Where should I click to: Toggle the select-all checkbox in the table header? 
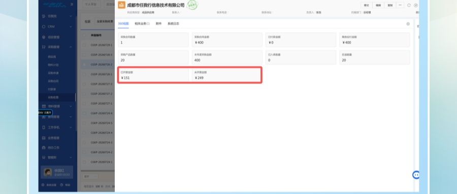[x=84, y=35]
